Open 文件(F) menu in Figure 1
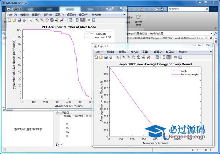220x154 pixels. pos(13,14)
